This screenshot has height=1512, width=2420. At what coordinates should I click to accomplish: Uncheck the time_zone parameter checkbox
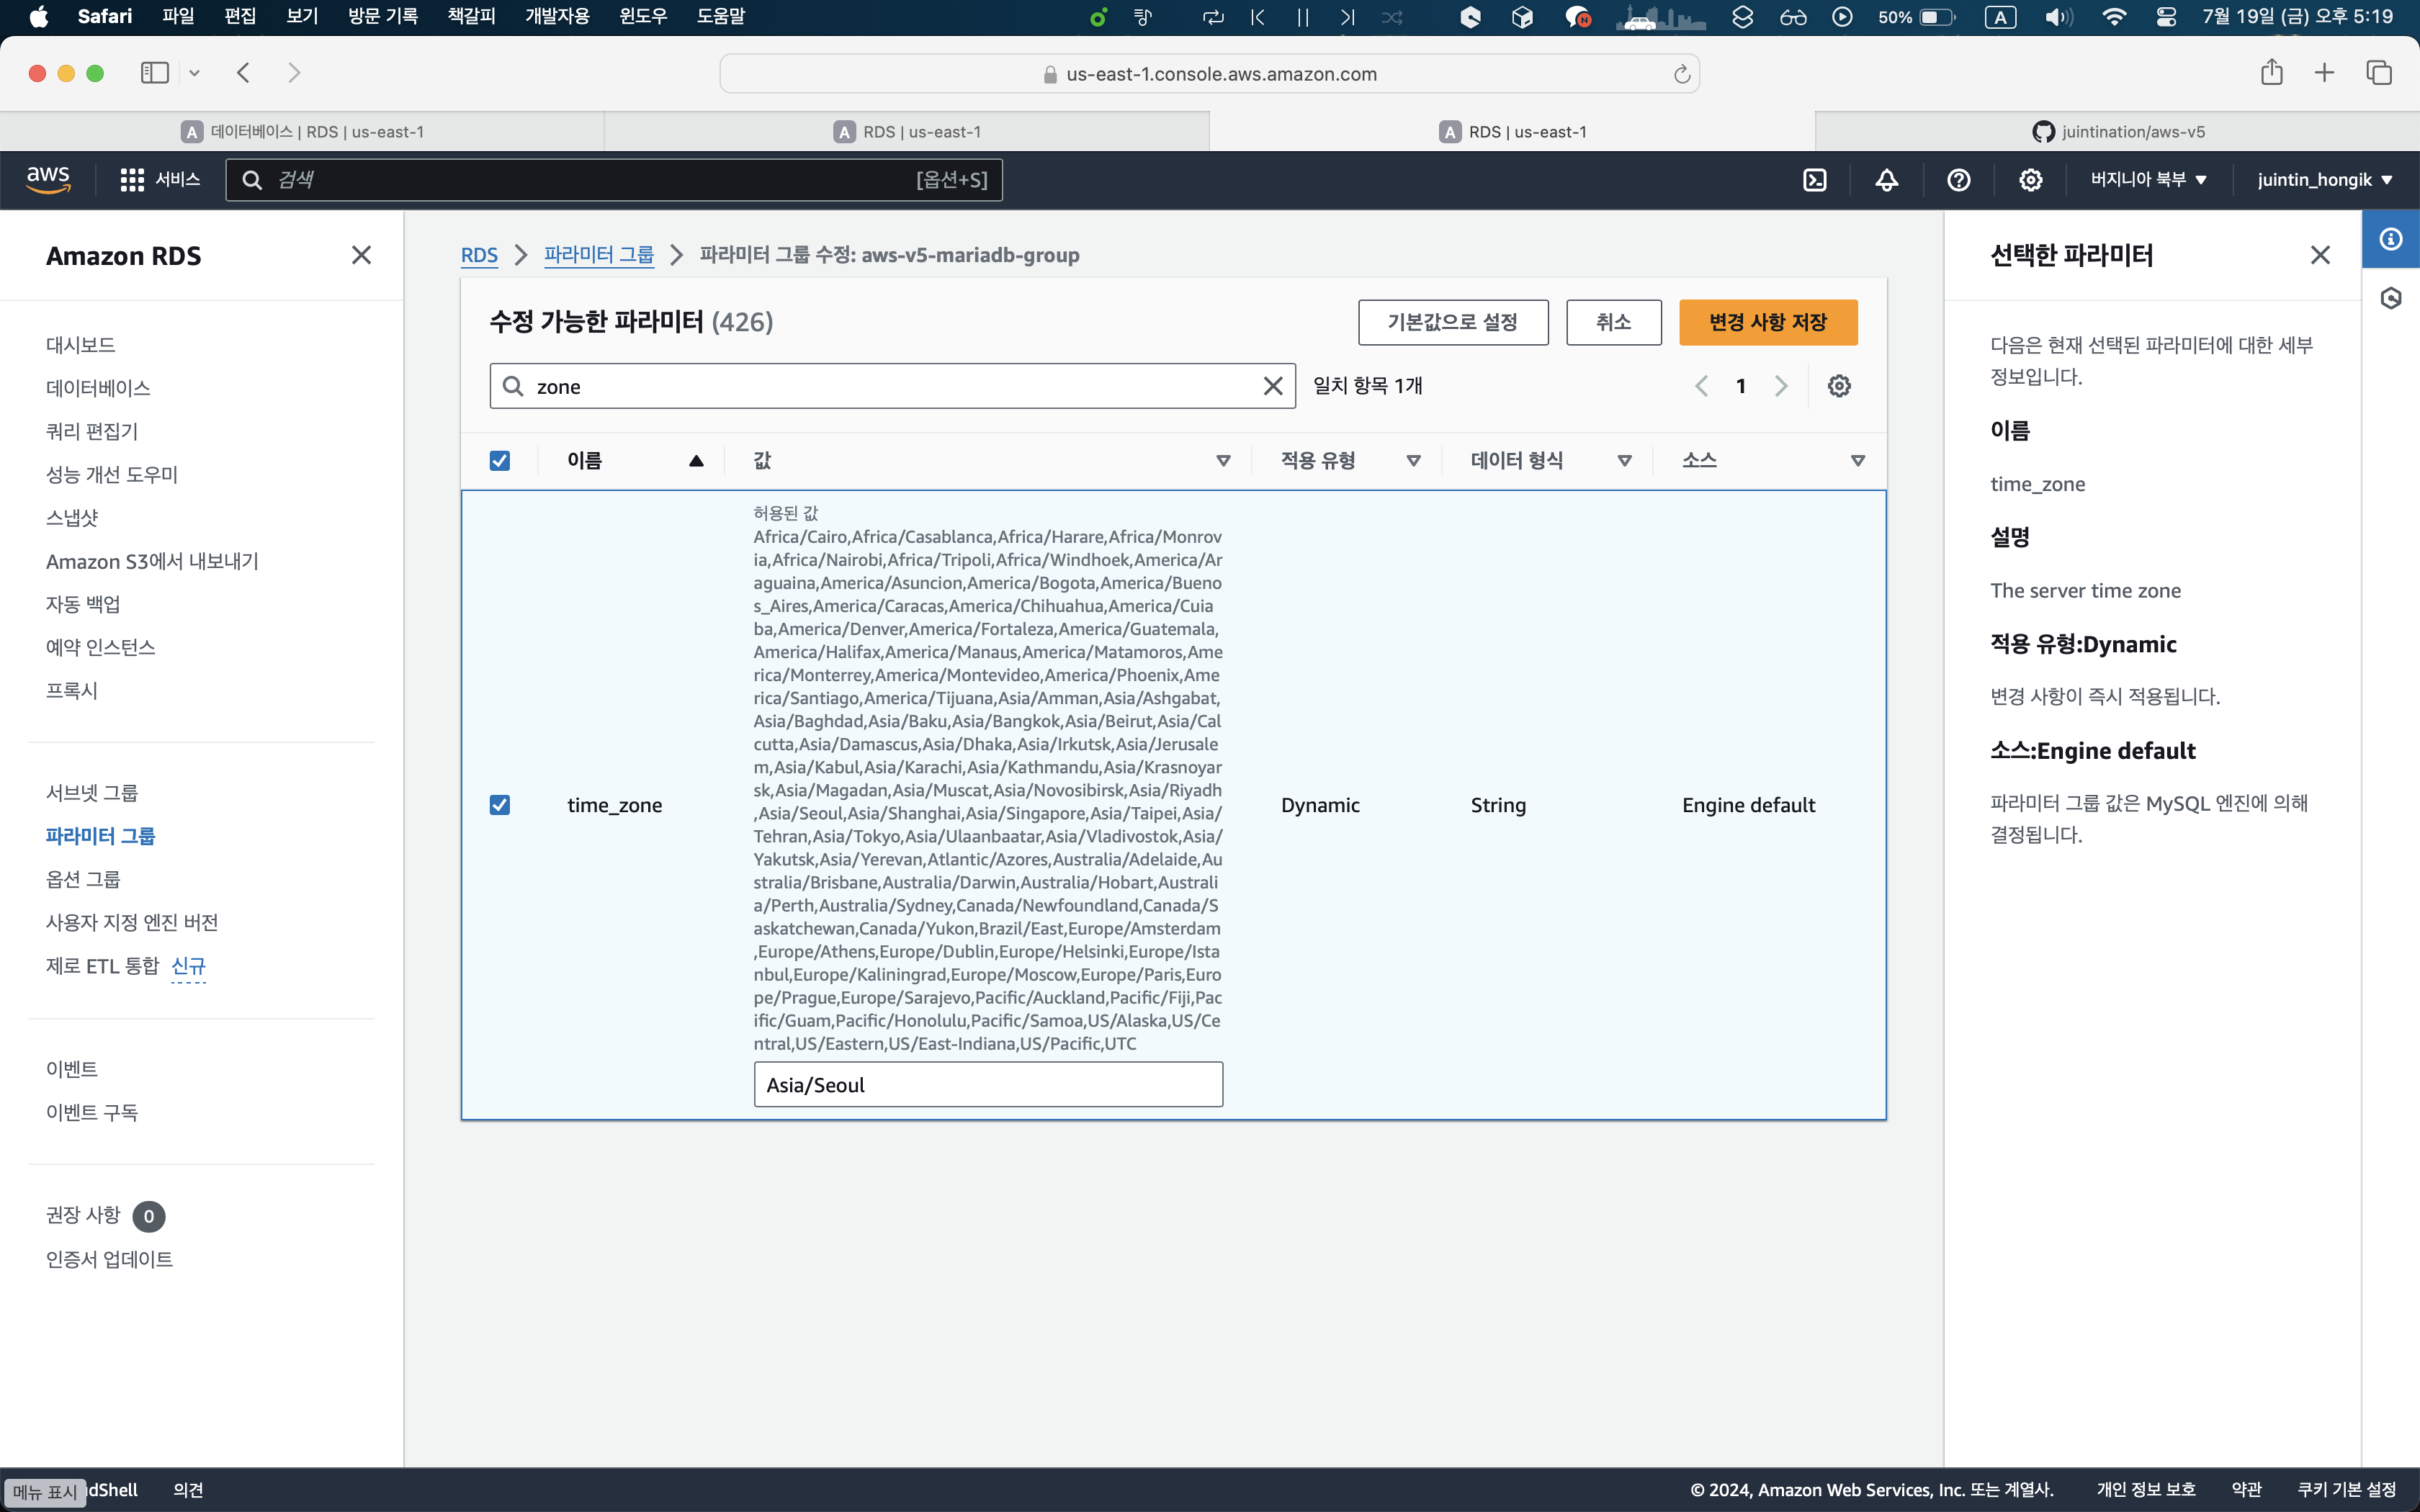(500, 805)
